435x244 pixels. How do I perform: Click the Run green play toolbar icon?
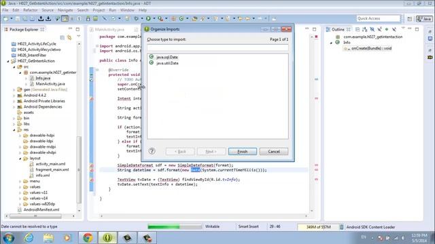point(148,18)
